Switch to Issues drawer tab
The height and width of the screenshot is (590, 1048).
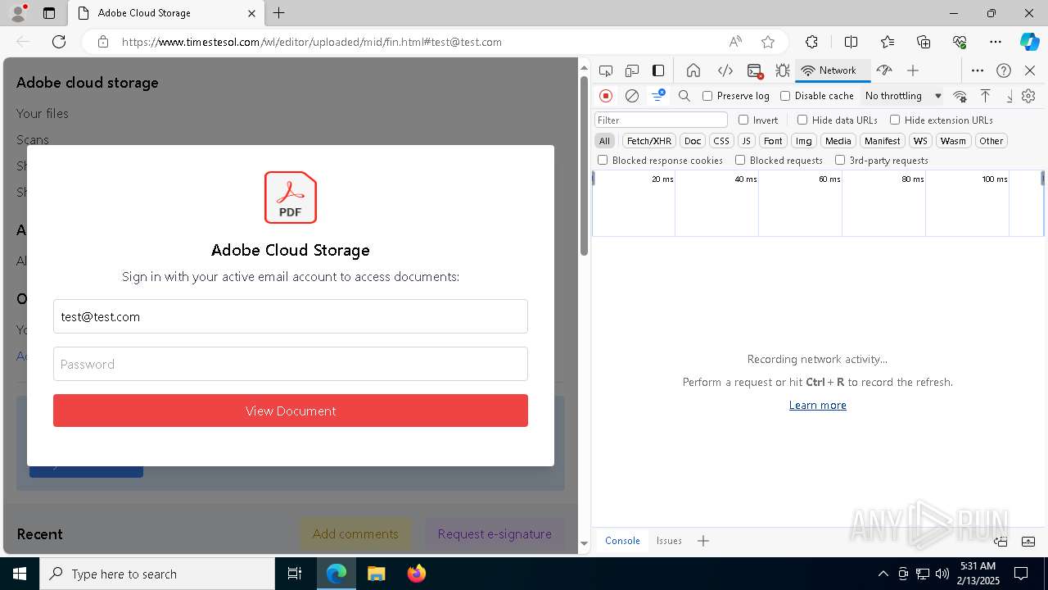669,541
